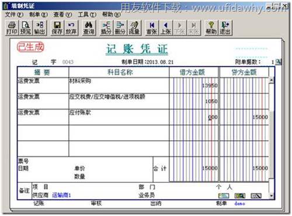Click the 票号 label
Viewport: 292px width, 216px height.
pyautogui.click(x=23, y=161)
